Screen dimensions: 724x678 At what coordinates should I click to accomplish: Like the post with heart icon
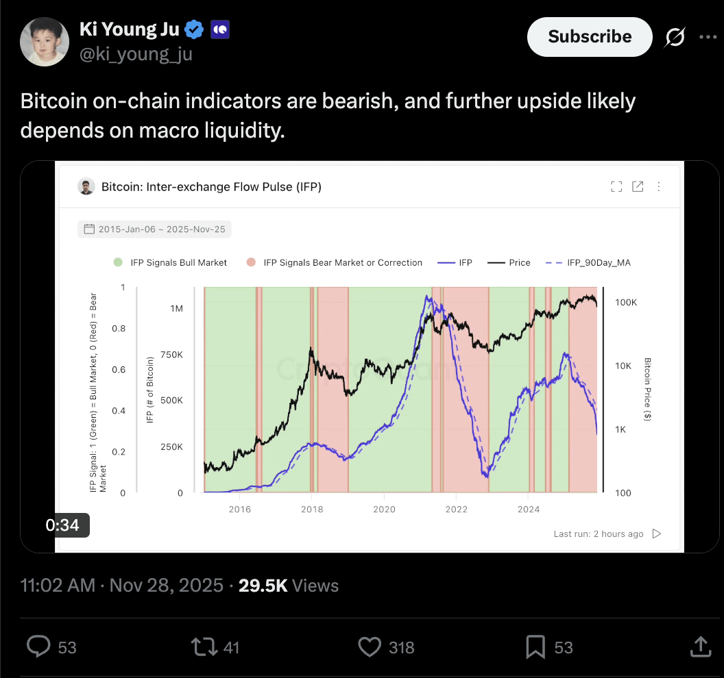(370, 646)
